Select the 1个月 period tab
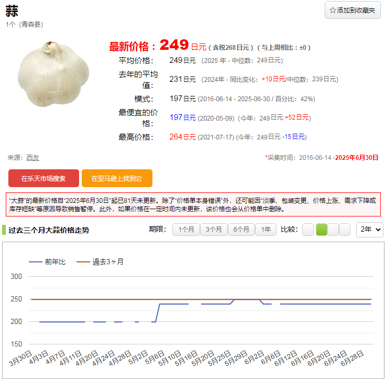 186,230
